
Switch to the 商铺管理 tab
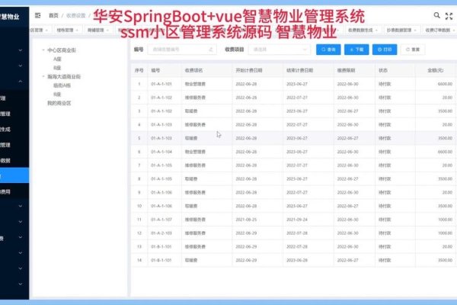coord(96,30)
